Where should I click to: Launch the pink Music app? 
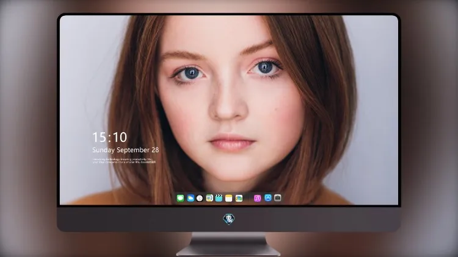tap(257, 198)
